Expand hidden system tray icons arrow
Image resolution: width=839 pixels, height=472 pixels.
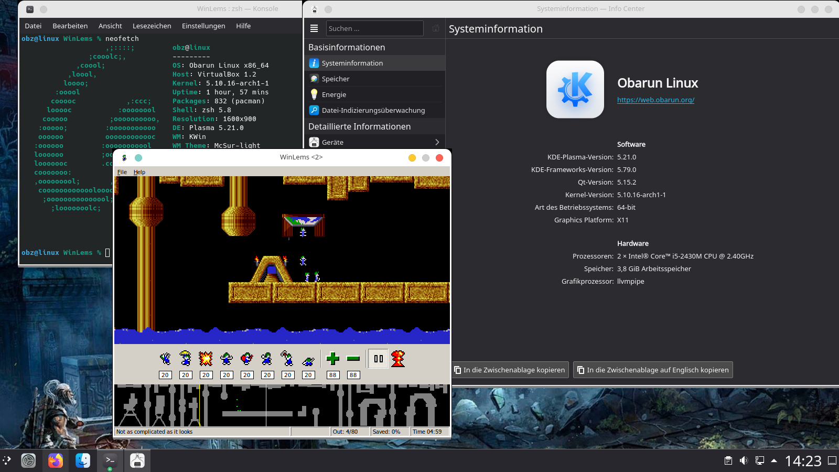point(774,460)
